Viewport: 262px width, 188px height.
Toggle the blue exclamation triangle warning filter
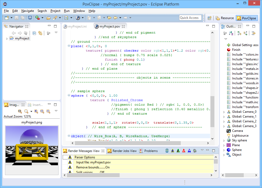[189, 151]
